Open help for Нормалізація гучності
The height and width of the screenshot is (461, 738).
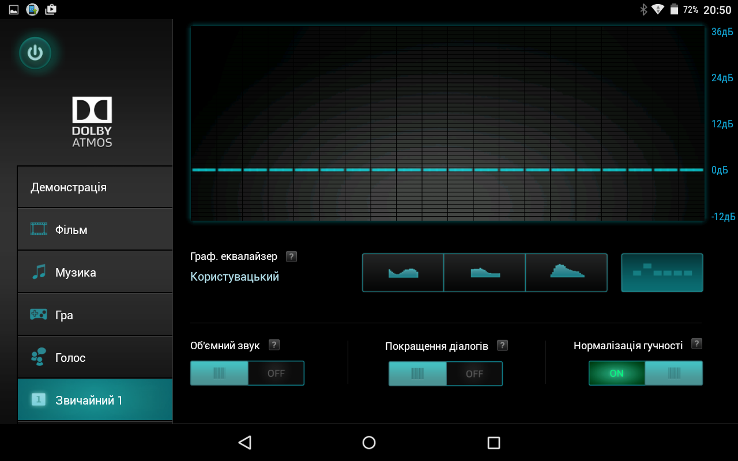tap(696, 344)
